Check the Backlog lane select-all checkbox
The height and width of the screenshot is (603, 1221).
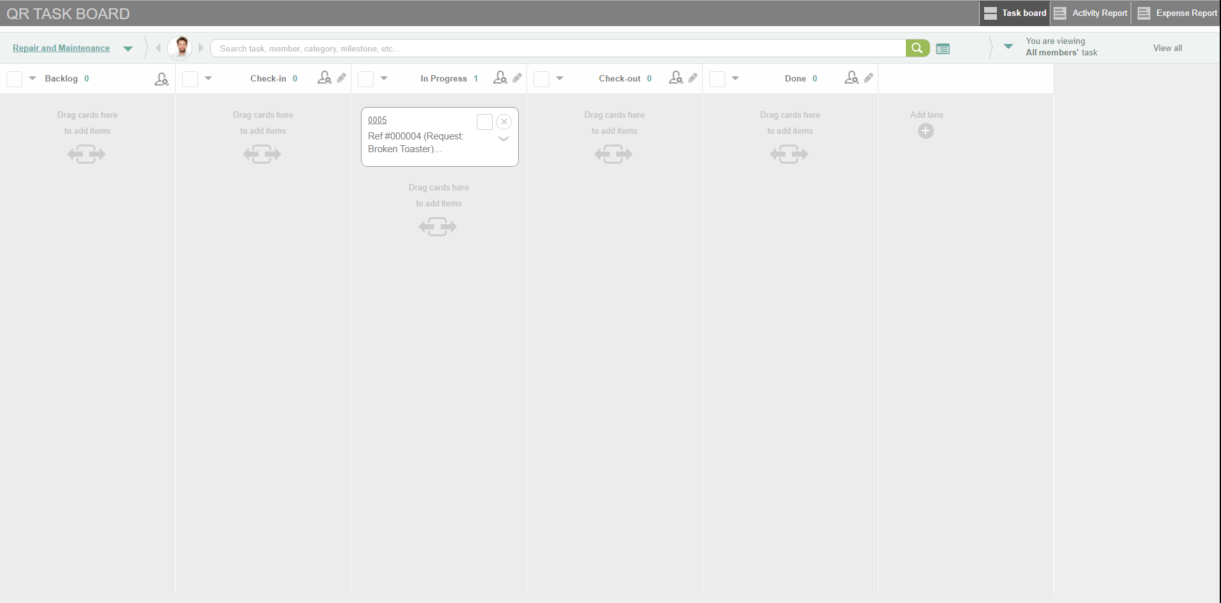pos(14,79)
